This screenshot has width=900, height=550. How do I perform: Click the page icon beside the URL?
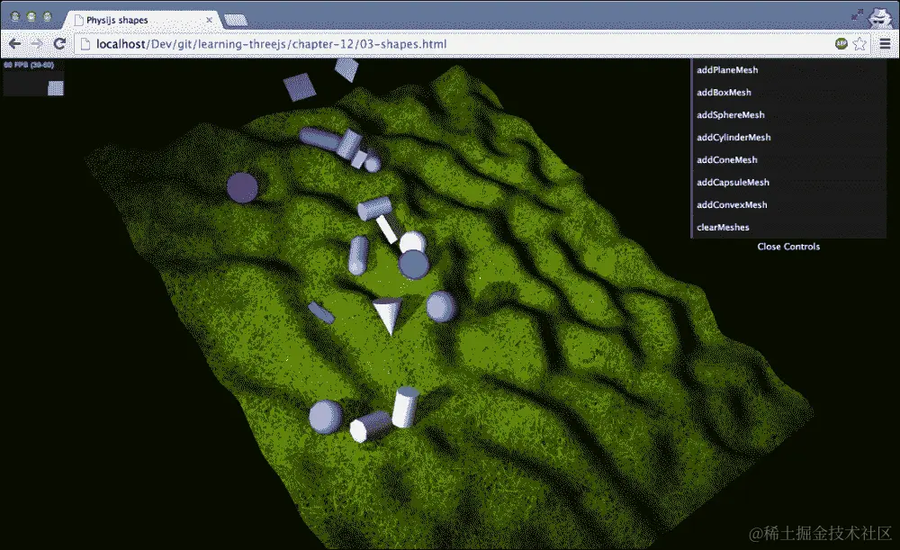click(x=85, y=43)
